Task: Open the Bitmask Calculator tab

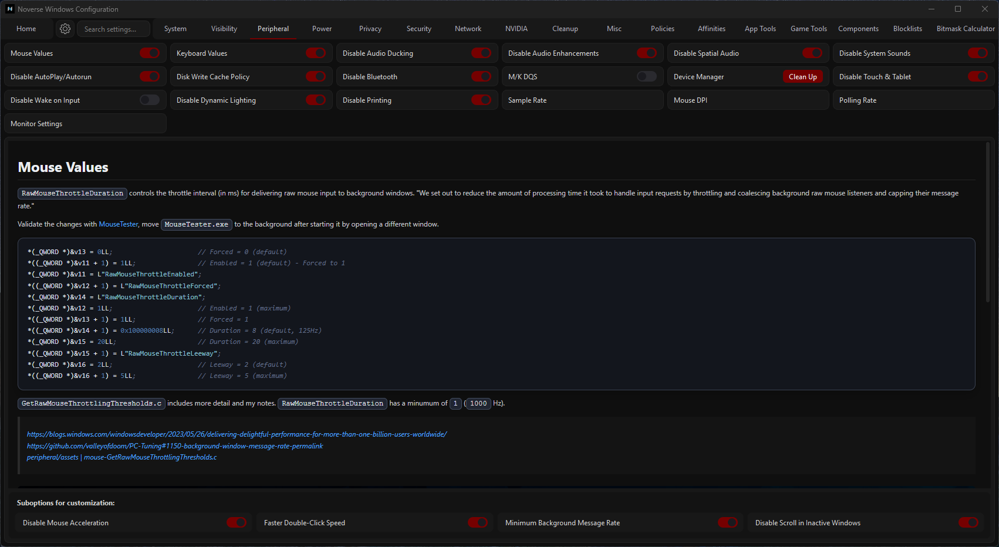Action: tap(965, 29)
